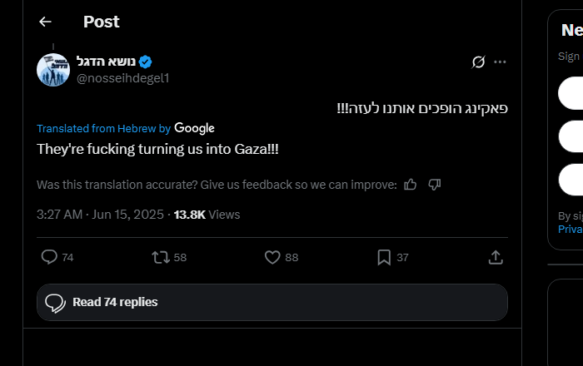This screenshot has height=366, width=583.
Task: Like the post with heart icon
Action: point(272,257)
